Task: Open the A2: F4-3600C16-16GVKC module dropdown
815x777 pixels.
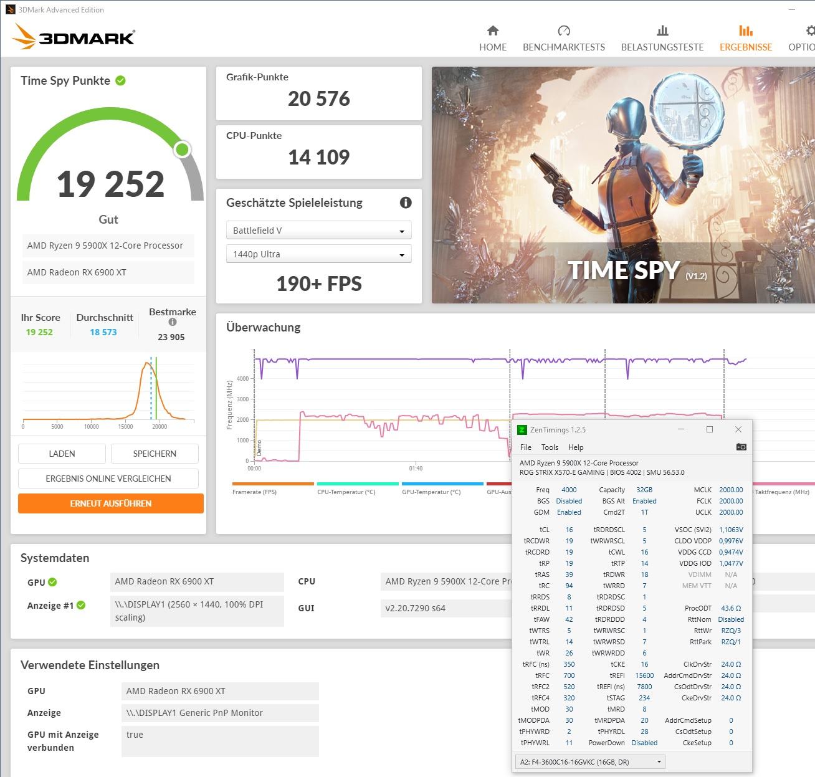Action: 591,761
